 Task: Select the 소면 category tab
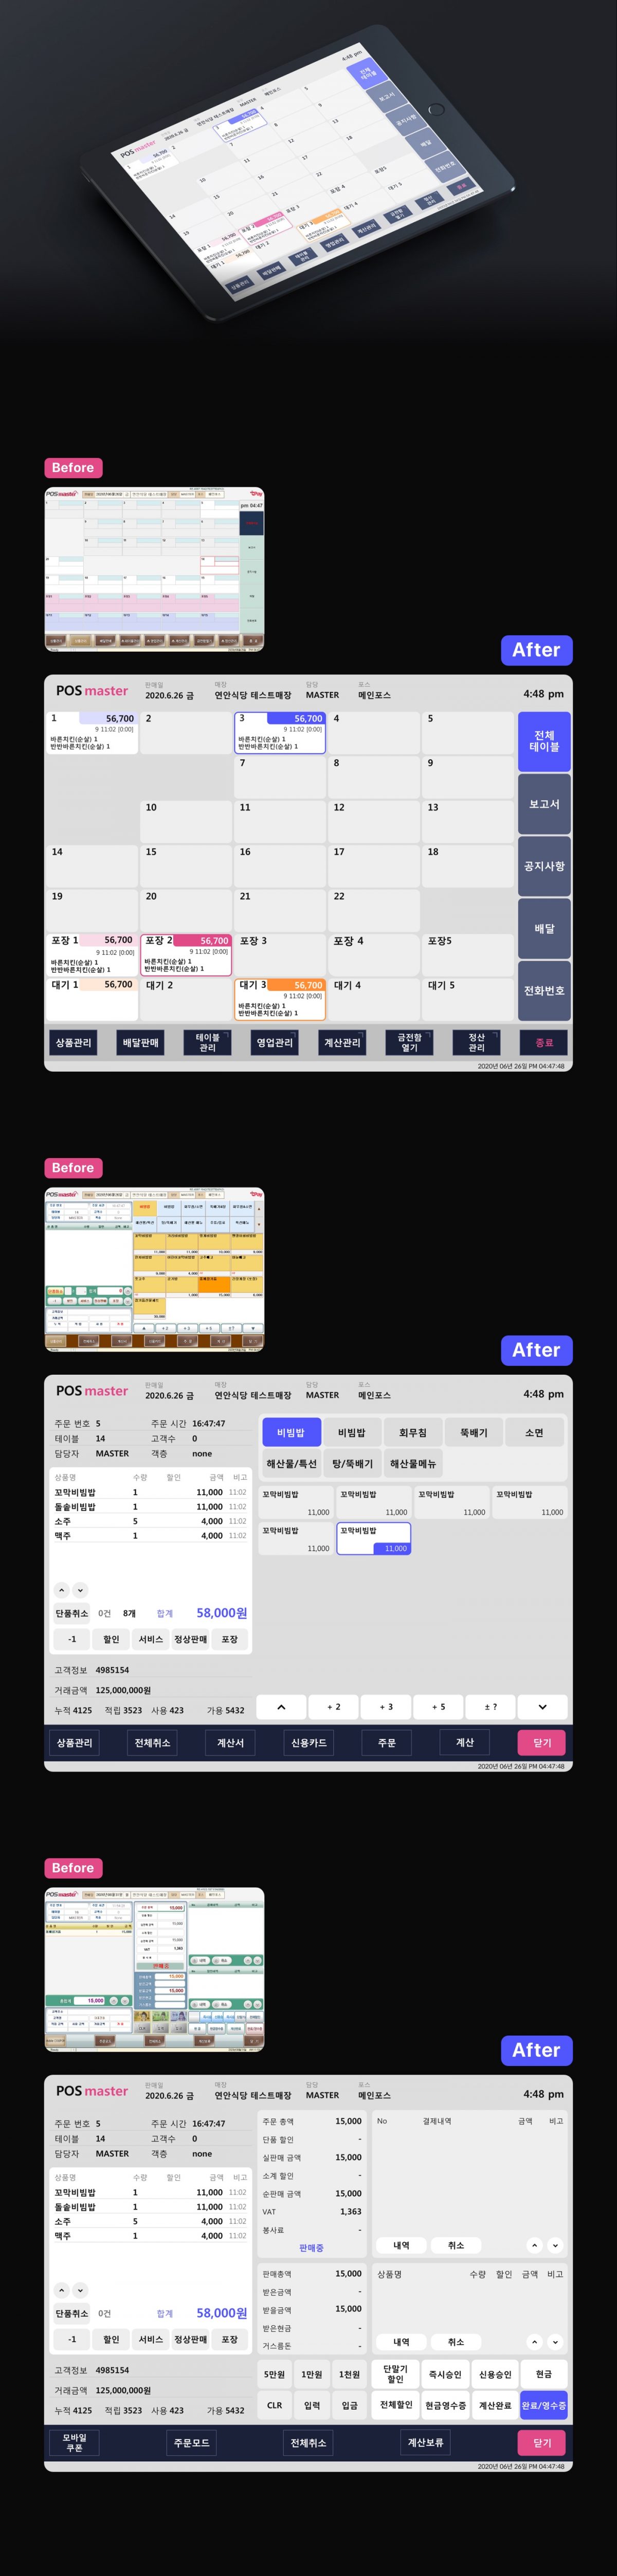534,1433
